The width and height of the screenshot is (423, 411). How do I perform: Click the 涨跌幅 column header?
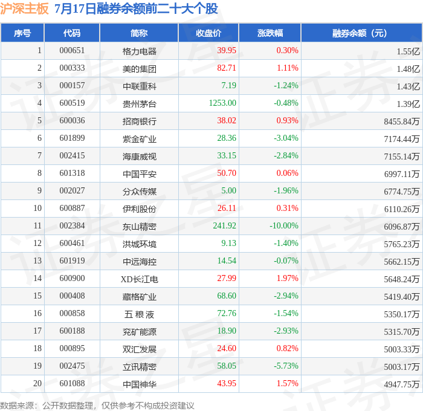coord(270,33)
